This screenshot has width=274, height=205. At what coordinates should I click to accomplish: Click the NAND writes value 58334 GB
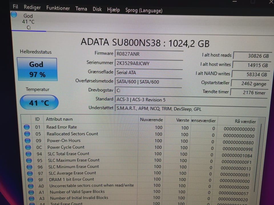(x=251, y=74)
